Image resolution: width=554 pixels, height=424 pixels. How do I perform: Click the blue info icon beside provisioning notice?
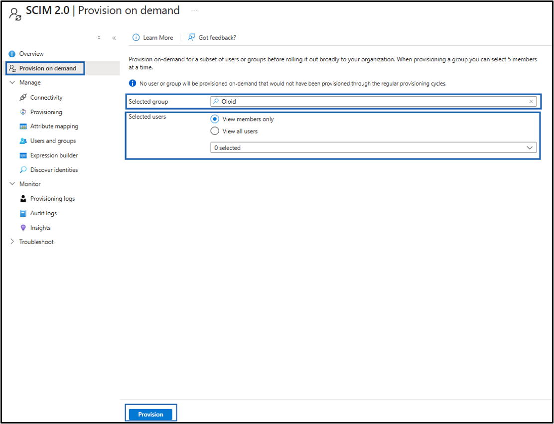[x=132, y=83]
